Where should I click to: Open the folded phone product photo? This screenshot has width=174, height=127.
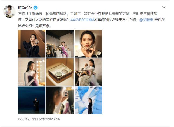coord(60,72)
